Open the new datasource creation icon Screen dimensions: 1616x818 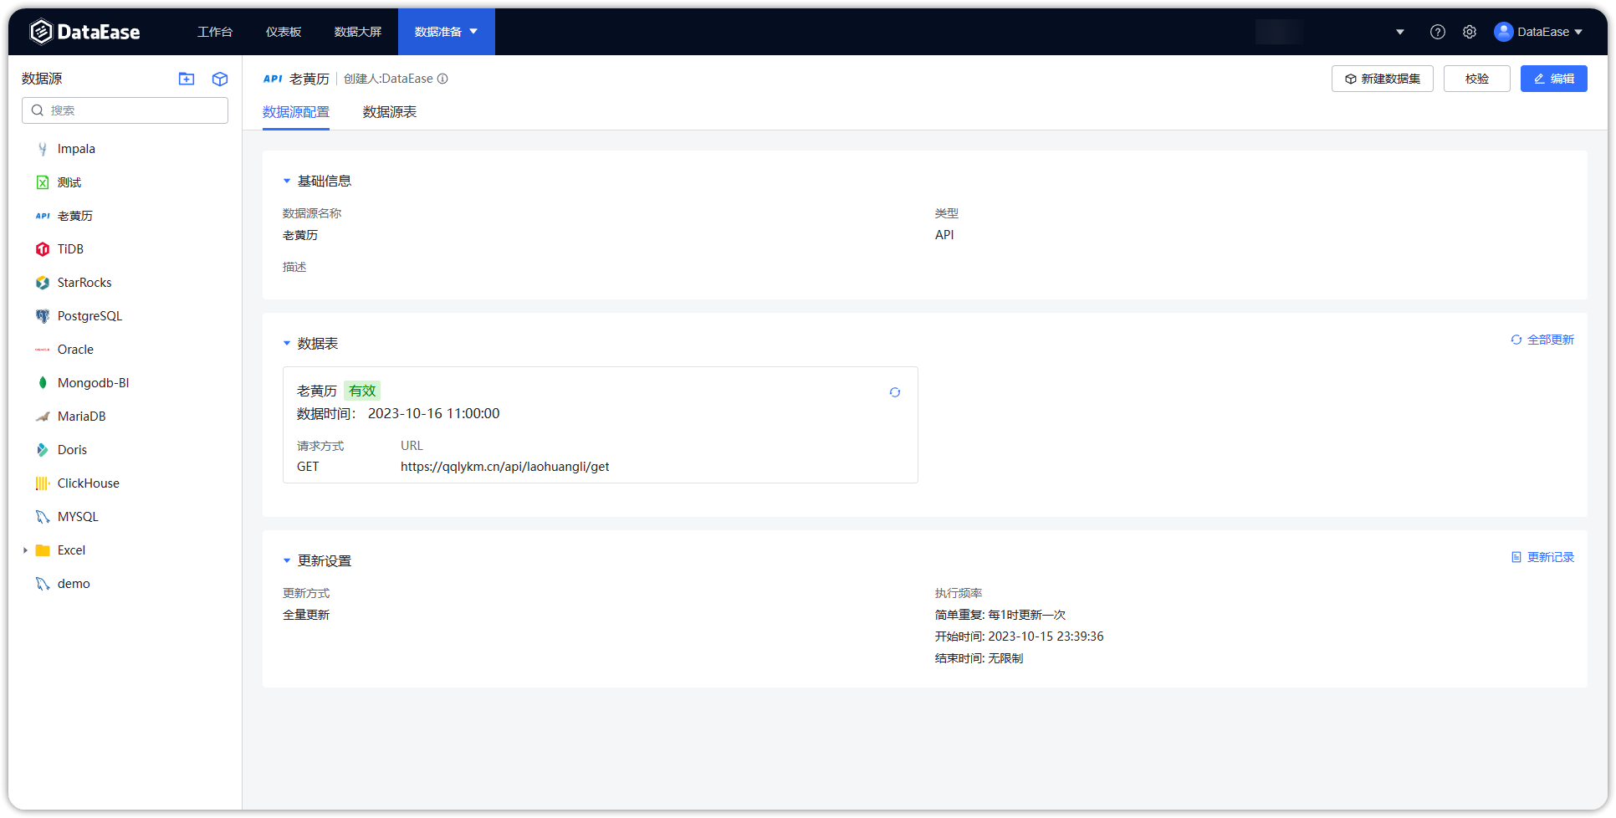pos(186,79)
